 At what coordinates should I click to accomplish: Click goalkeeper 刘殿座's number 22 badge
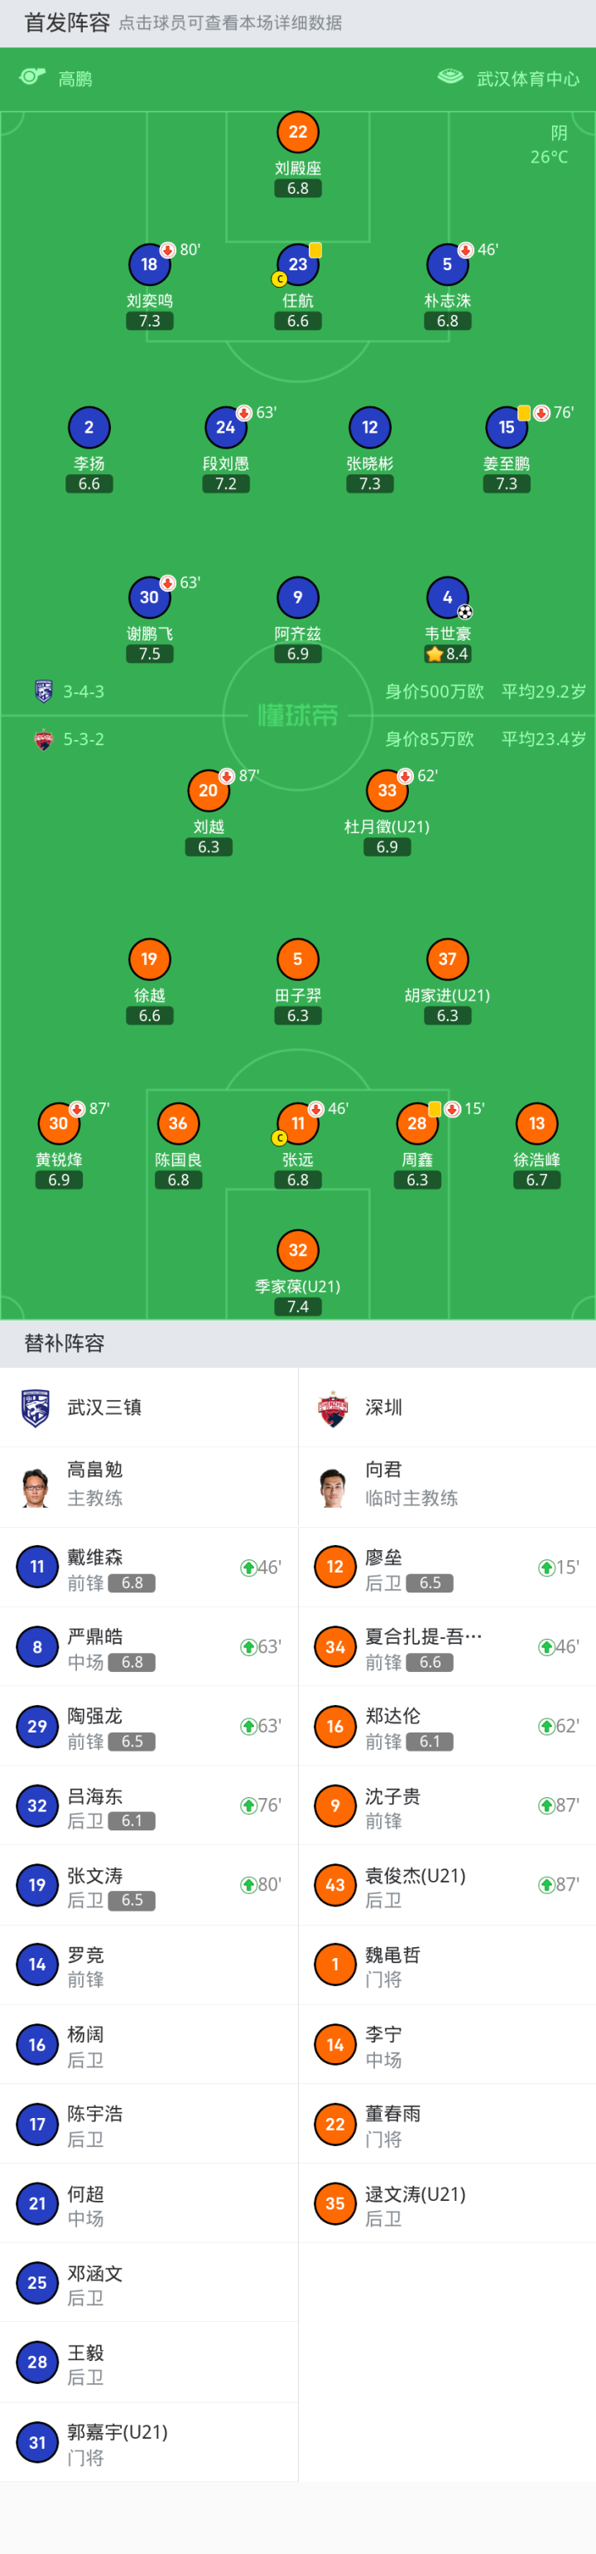pos(298,132)
